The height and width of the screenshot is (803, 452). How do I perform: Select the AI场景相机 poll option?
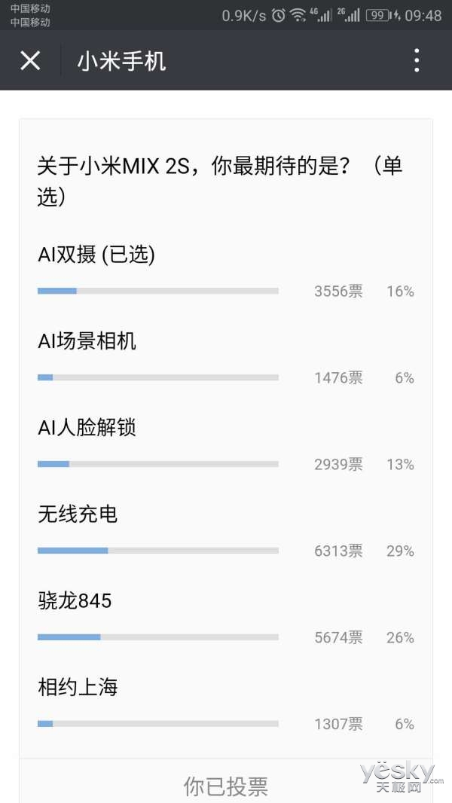226,359
